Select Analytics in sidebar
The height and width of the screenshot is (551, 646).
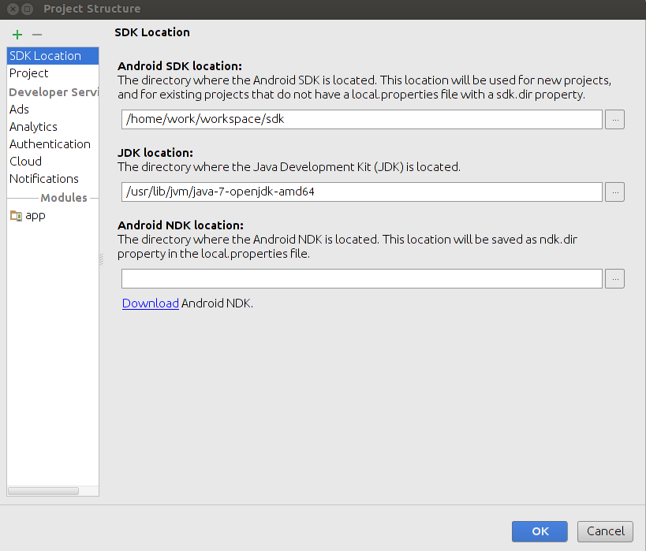pos(33,127)
